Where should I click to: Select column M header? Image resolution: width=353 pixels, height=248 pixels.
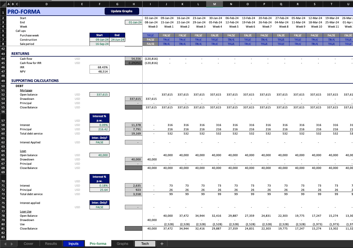click(x=214, y=4)
